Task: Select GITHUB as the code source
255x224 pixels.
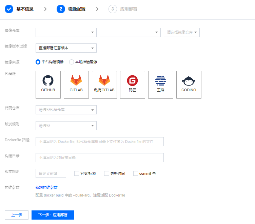Action: click(48, 85)
